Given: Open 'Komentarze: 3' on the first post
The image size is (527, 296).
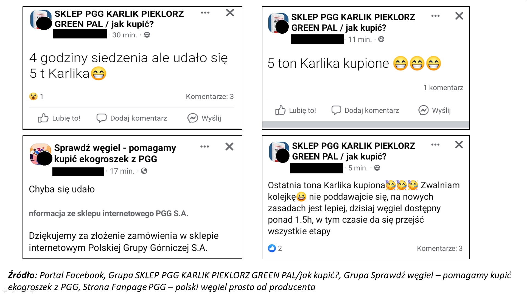Looking at the screenshot, I should tap(210, 96).
